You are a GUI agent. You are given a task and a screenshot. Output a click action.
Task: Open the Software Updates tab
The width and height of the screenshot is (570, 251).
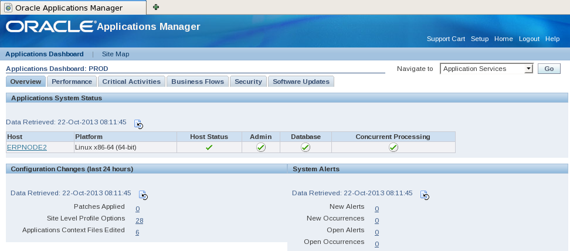(x=301, y=82)
